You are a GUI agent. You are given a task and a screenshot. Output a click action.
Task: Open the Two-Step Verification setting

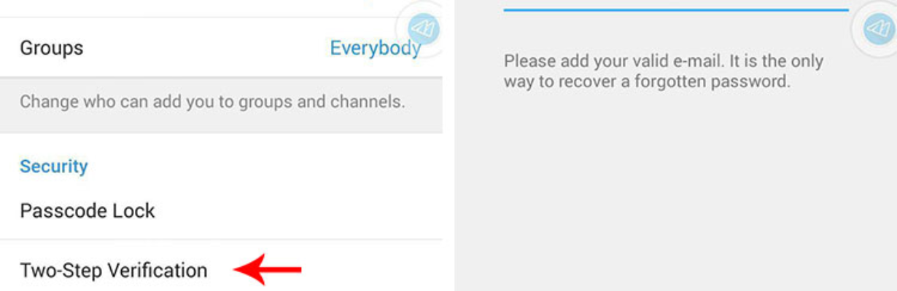point(221,270)
